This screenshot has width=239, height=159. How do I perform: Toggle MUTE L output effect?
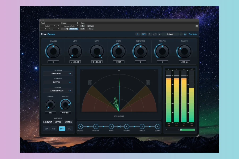click(58, 122)
